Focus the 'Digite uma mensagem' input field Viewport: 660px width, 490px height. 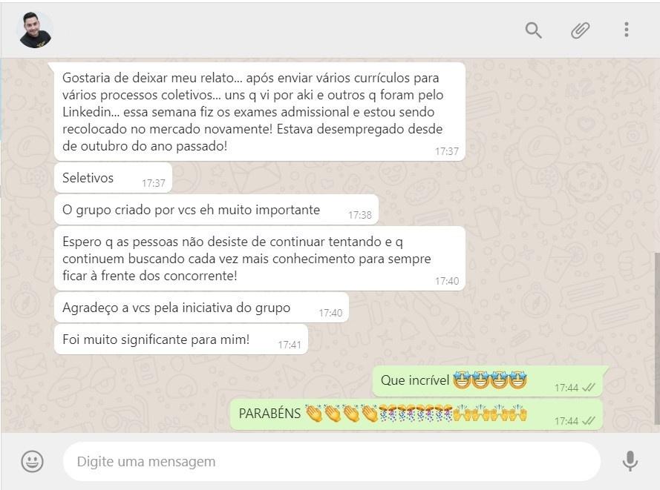tap(332, 461)
